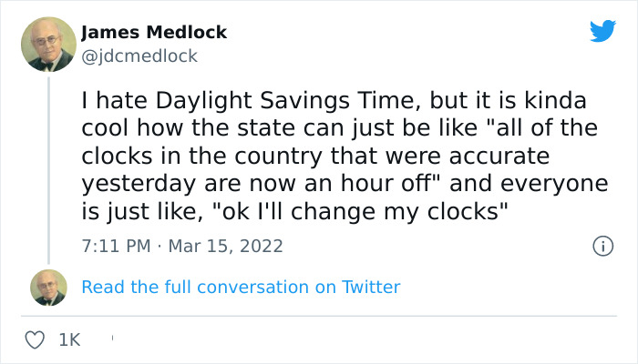The height and width of the screenshot is (364, 638).
Task: Open James Medlock's large profile picture
Action: pos(48,45)
